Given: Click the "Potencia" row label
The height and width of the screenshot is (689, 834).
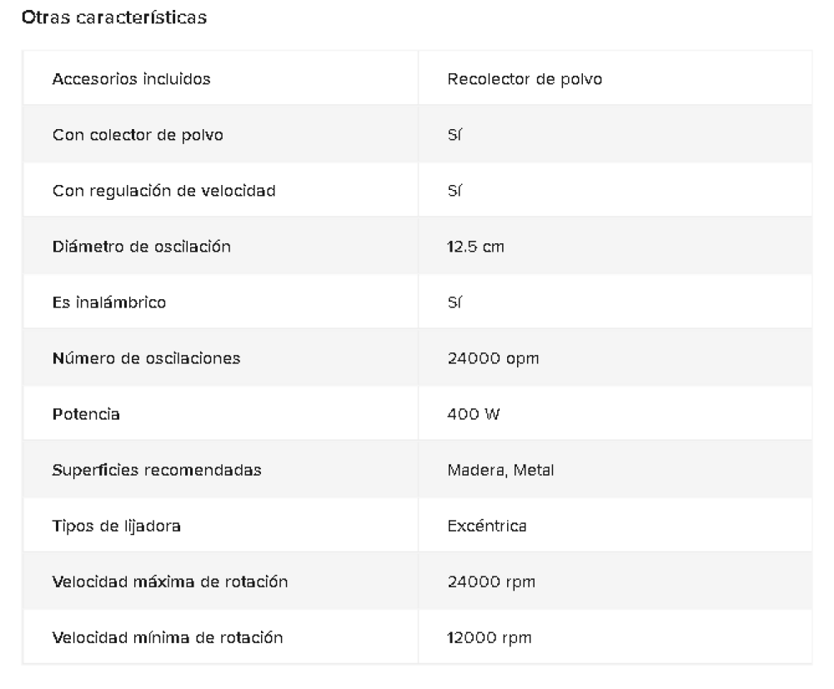Looking at the screenshot, I should pos(86,414).
